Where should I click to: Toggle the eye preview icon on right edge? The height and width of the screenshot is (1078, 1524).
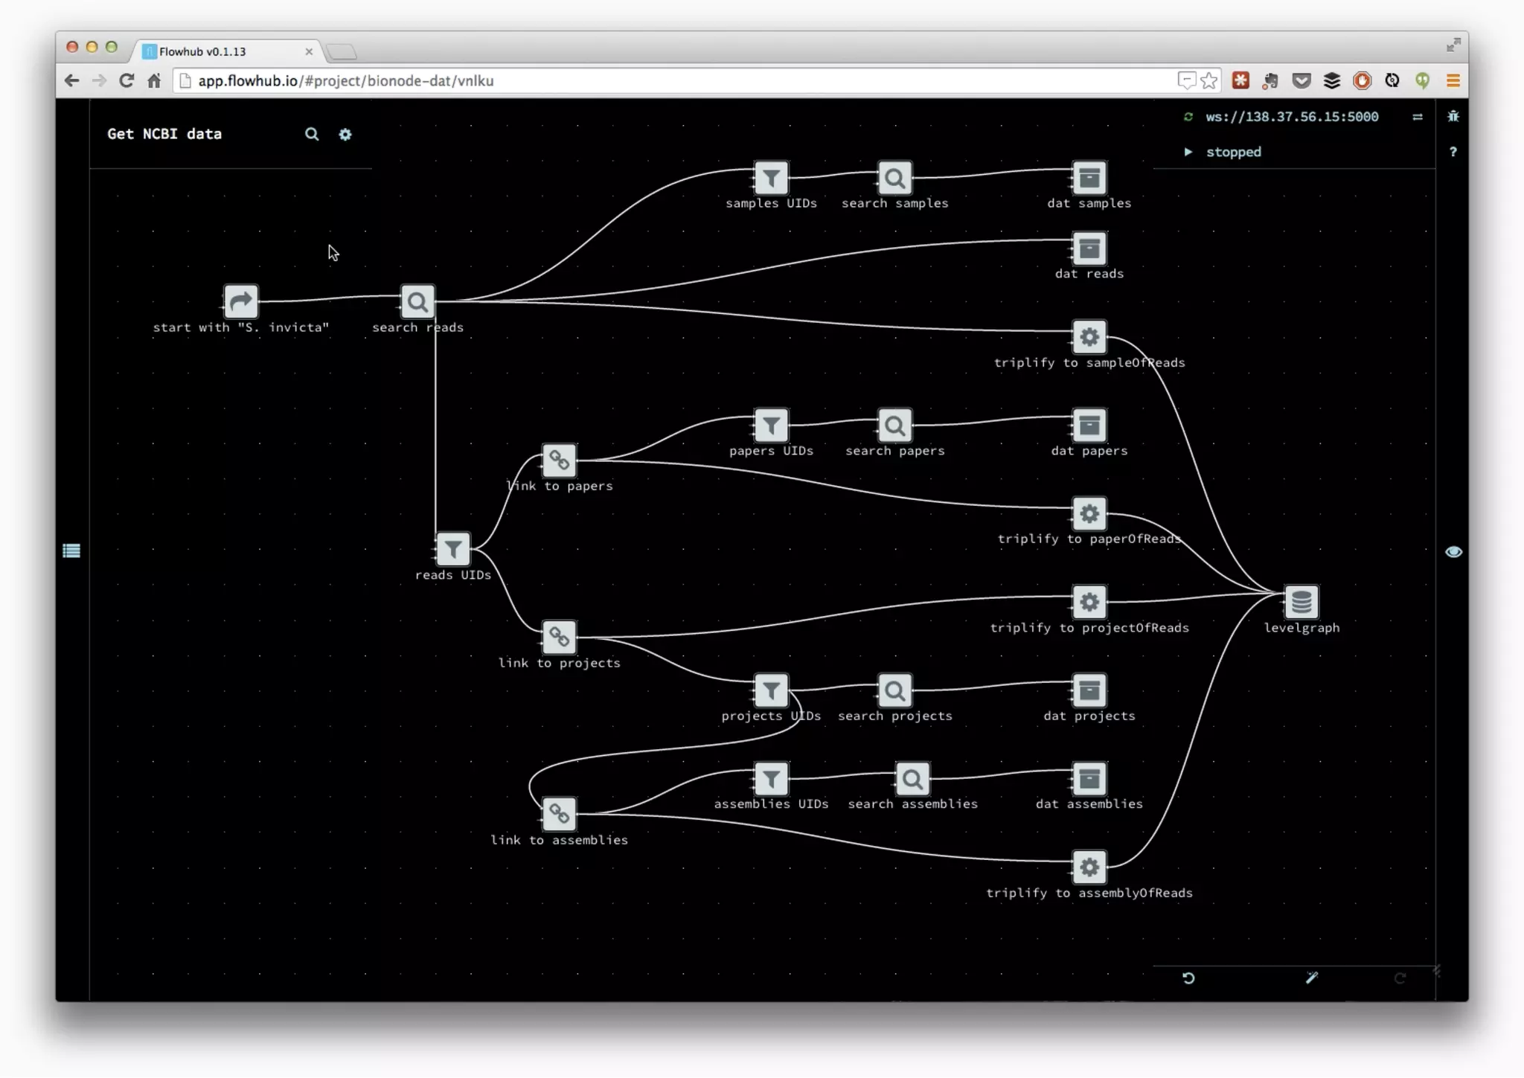pos(1453,552)
